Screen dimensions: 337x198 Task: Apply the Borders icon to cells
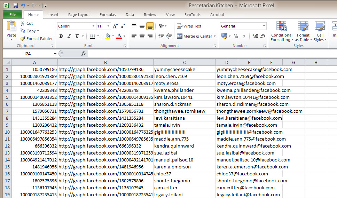pyautogui.click(x=92, y=36)
